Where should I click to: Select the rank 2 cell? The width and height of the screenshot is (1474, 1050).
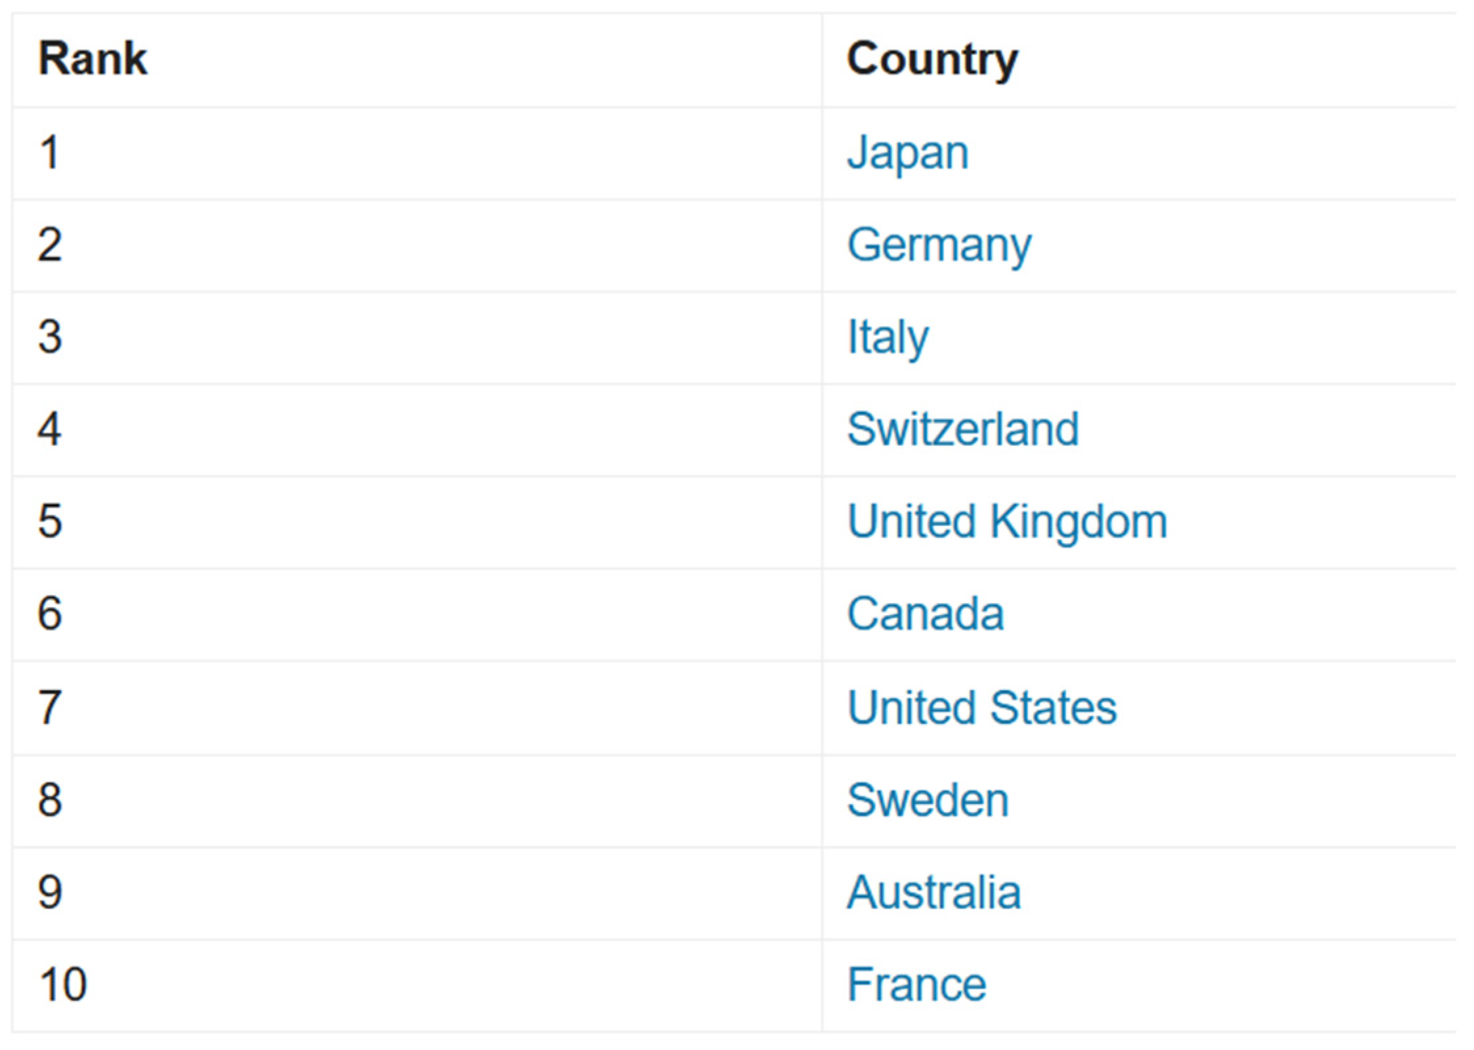tap(50, 245)
